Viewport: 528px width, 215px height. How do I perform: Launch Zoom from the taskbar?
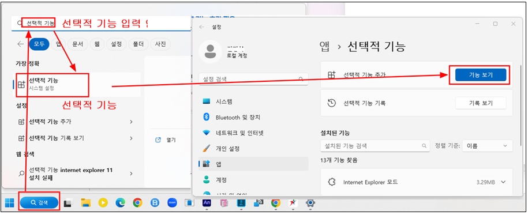click(172, 202)
